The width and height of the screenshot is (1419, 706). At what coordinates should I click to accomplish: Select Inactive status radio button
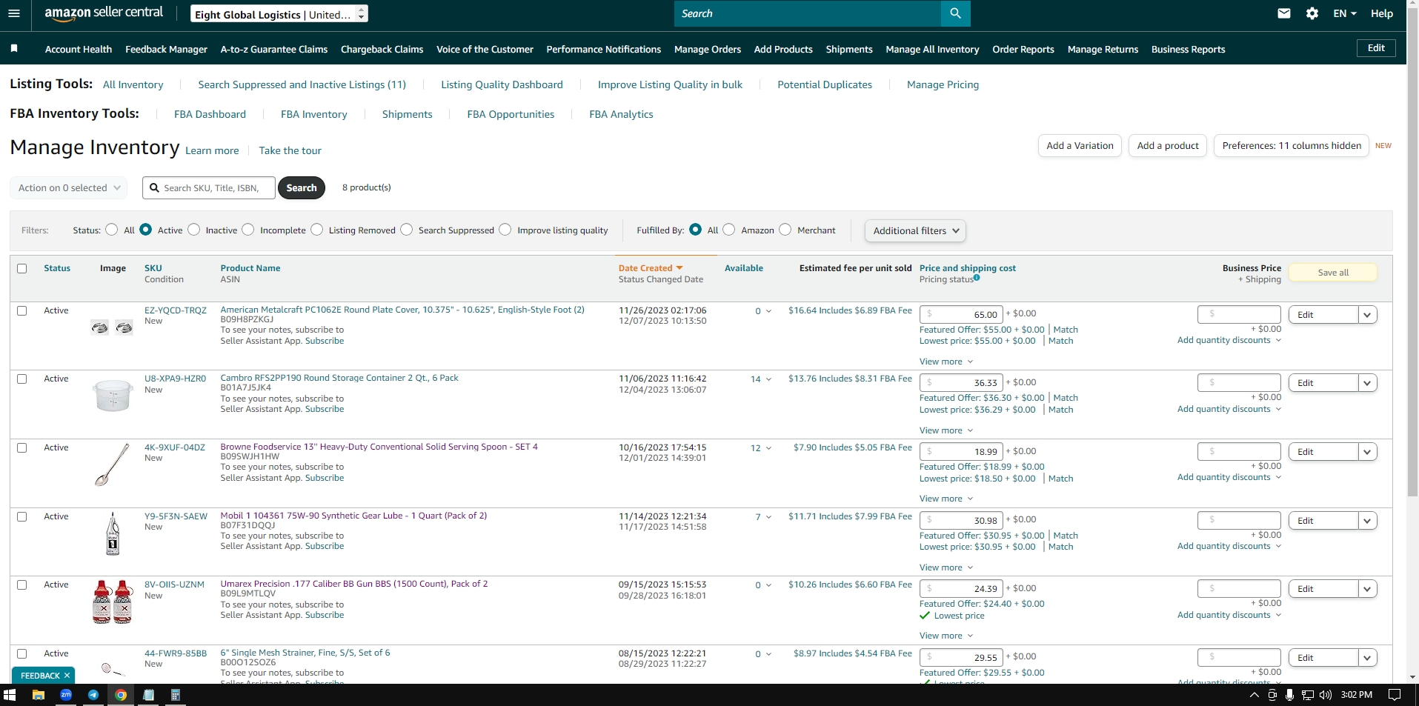click(194, 230)
